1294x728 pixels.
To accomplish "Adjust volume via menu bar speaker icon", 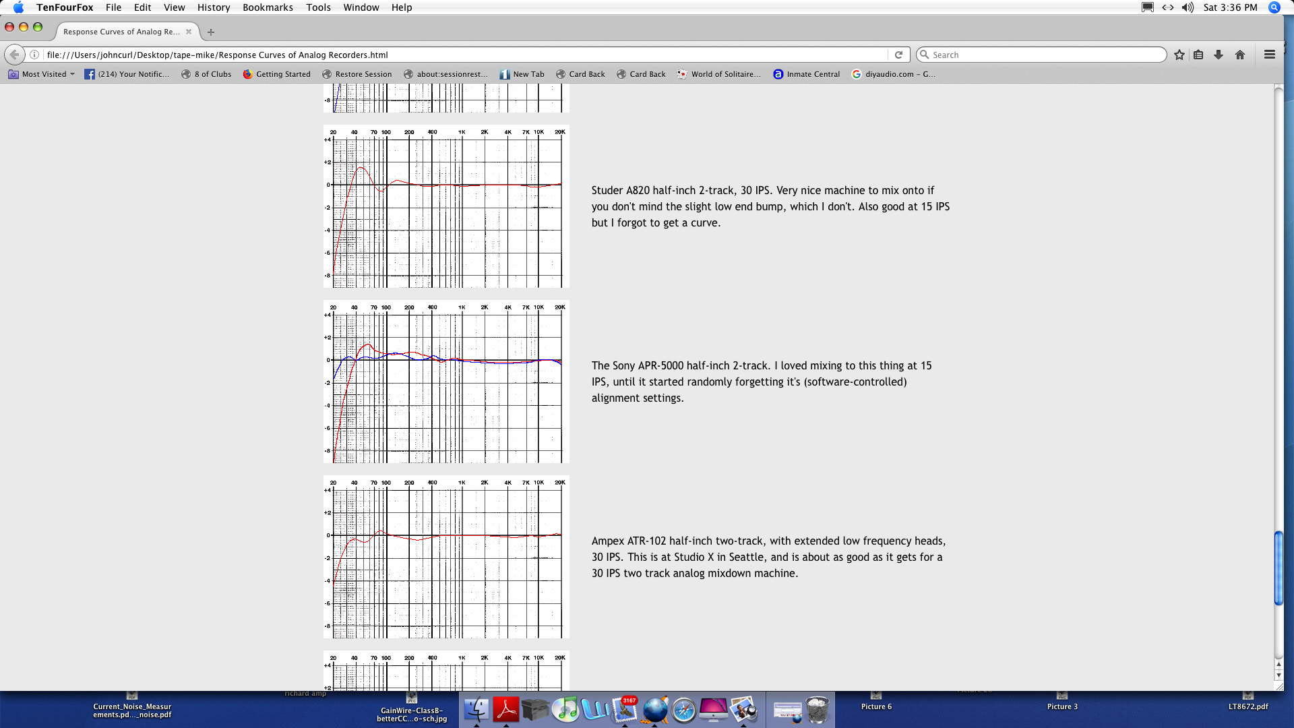I will [x=1188, y=7].
